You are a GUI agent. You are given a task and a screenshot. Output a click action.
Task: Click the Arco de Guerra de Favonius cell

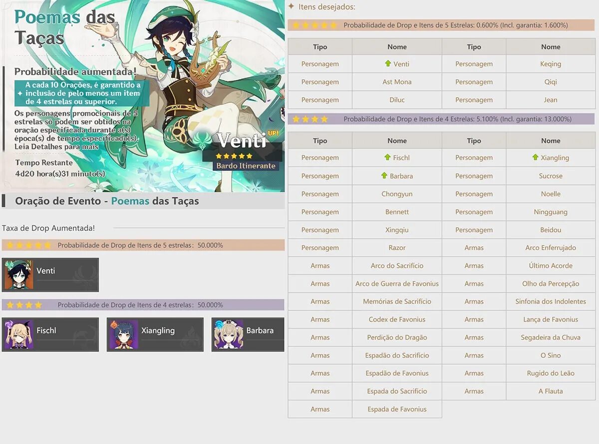(397, 284)
